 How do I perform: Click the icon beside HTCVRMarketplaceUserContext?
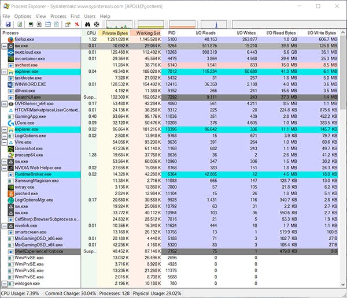(x=10, y=110)
